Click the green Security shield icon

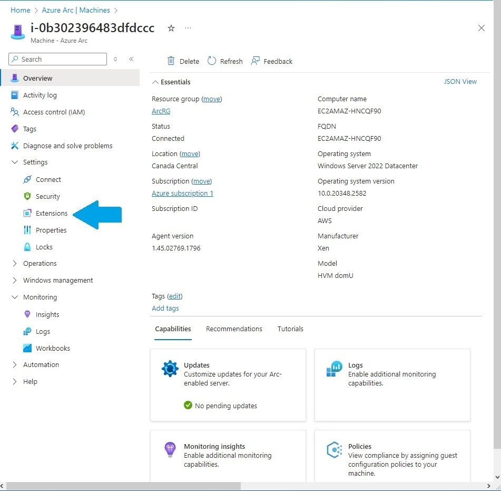[x=27, y=196]
